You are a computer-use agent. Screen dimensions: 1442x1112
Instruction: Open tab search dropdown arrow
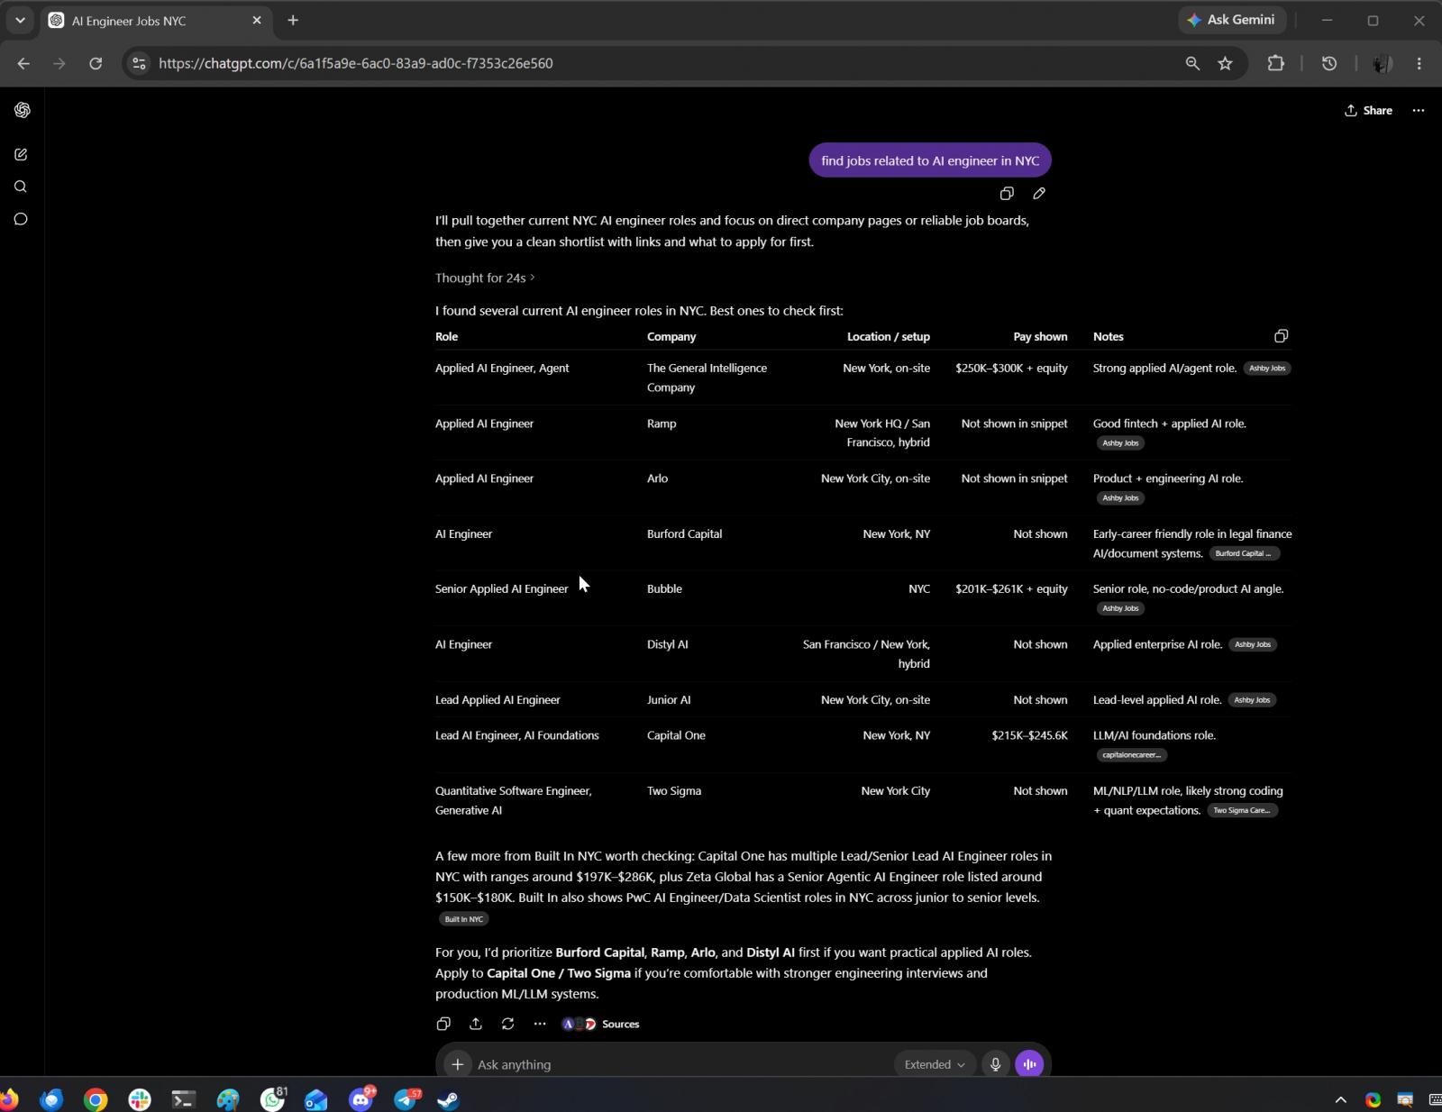click(x=20, y=20)
